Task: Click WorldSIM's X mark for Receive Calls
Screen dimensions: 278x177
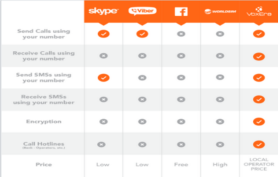Action: [220, 56]
